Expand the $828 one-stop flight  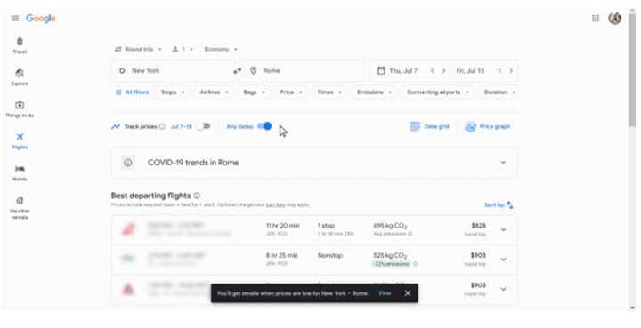(x=503, y=229)
